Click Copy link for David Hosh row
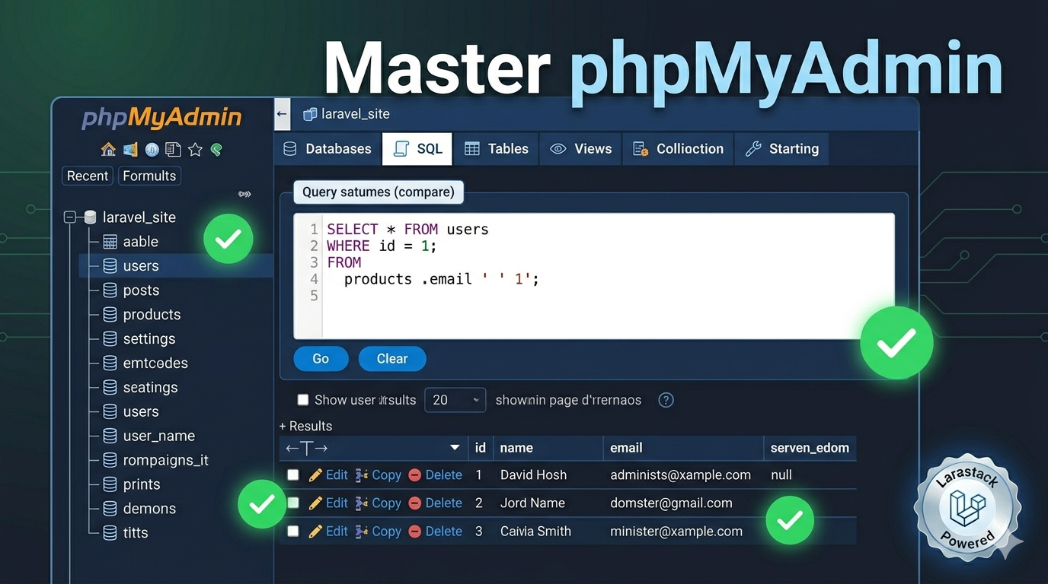The width and height of the screenshot is (1048, 584). pos(386,475)
